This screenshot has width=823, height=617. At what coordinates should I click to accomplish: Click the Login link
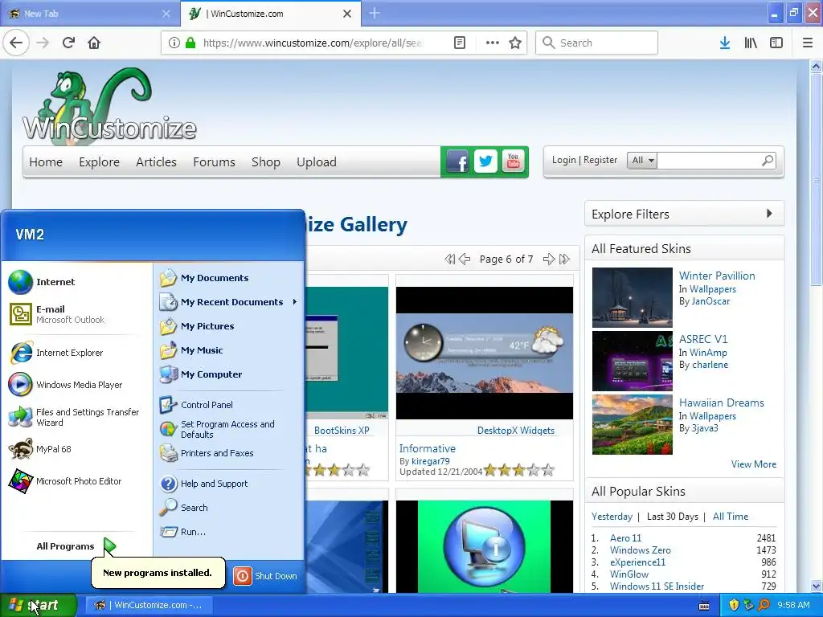pyautogui.click(x=563, y=160)
